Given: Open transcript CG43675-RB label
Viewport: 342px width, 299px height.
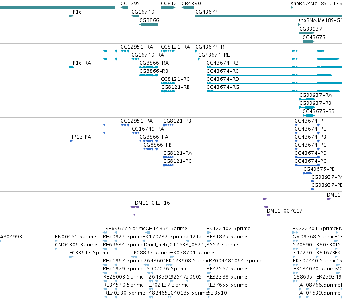Looking at the screenshot, I should [318, 111].
